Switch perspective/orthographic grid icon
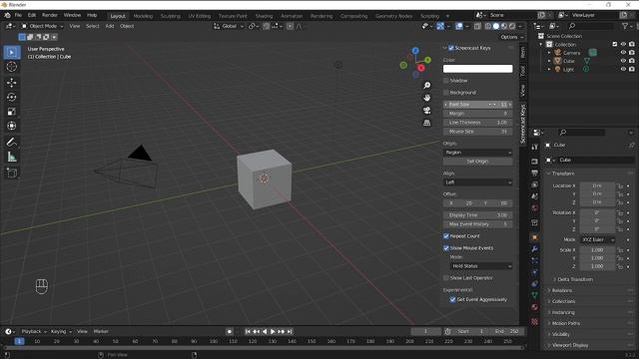The width and height of the screenshot is (639, 359). click(x=426, y=123)
